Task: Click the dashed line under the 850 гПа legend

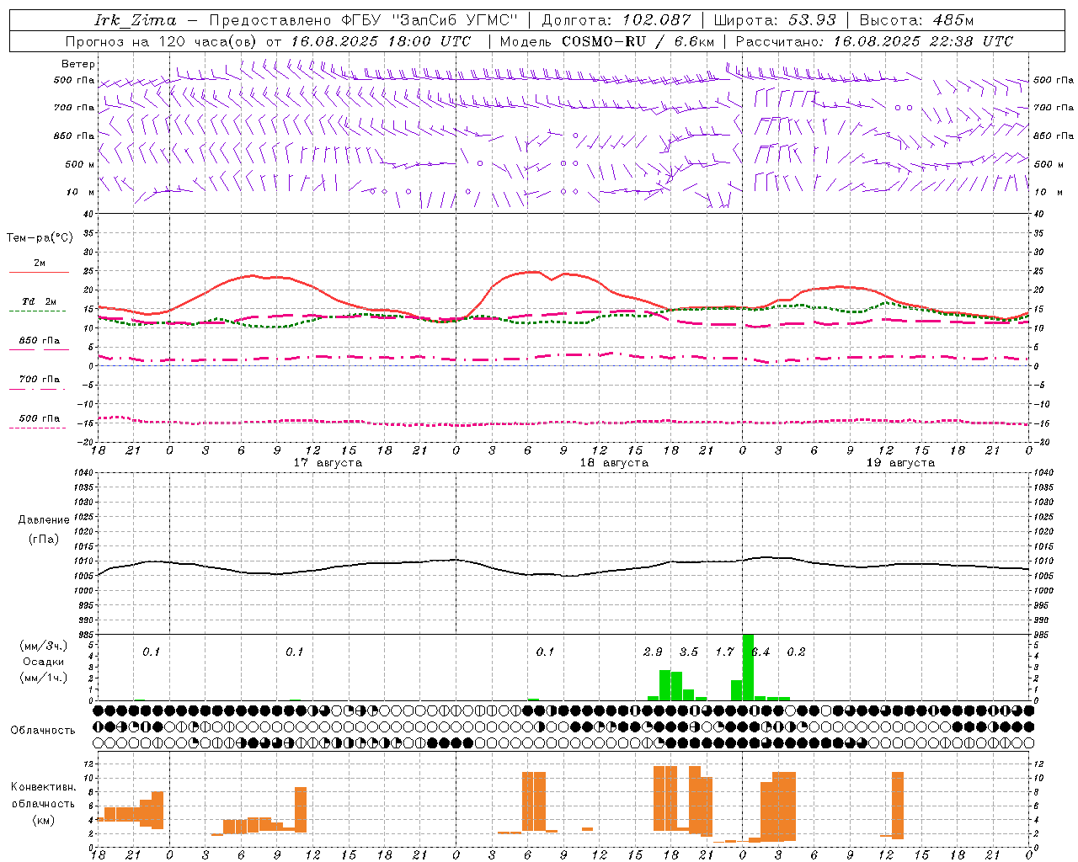Action: coord(37,349)
